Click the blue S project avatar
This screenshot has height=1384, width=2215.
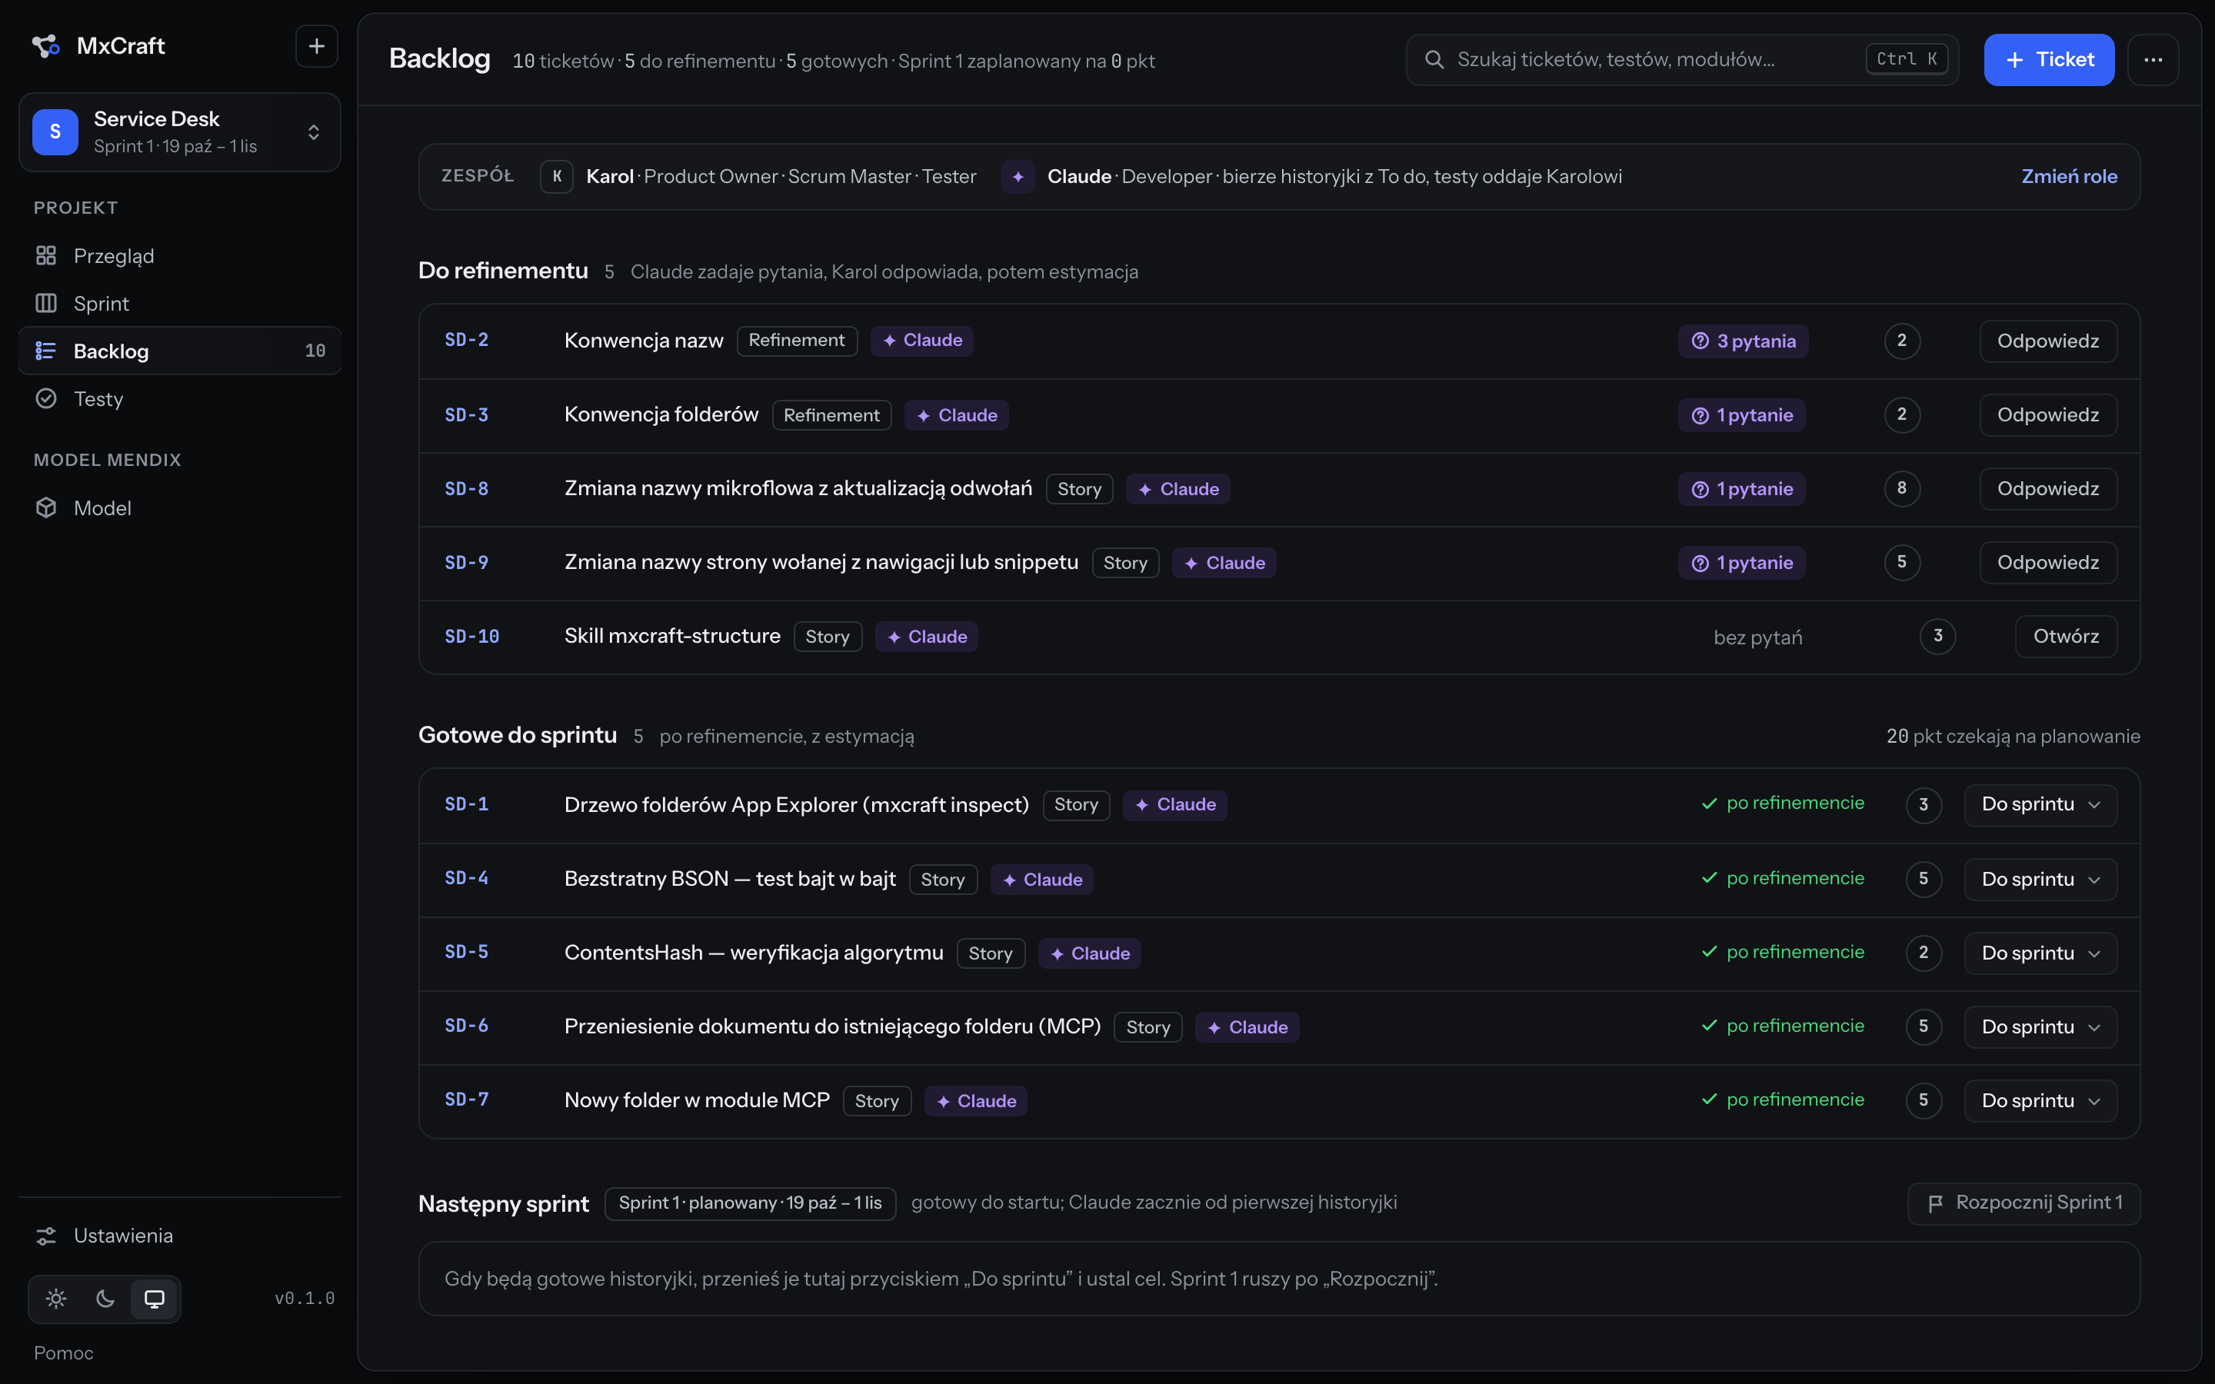click(x=55, y=131)
